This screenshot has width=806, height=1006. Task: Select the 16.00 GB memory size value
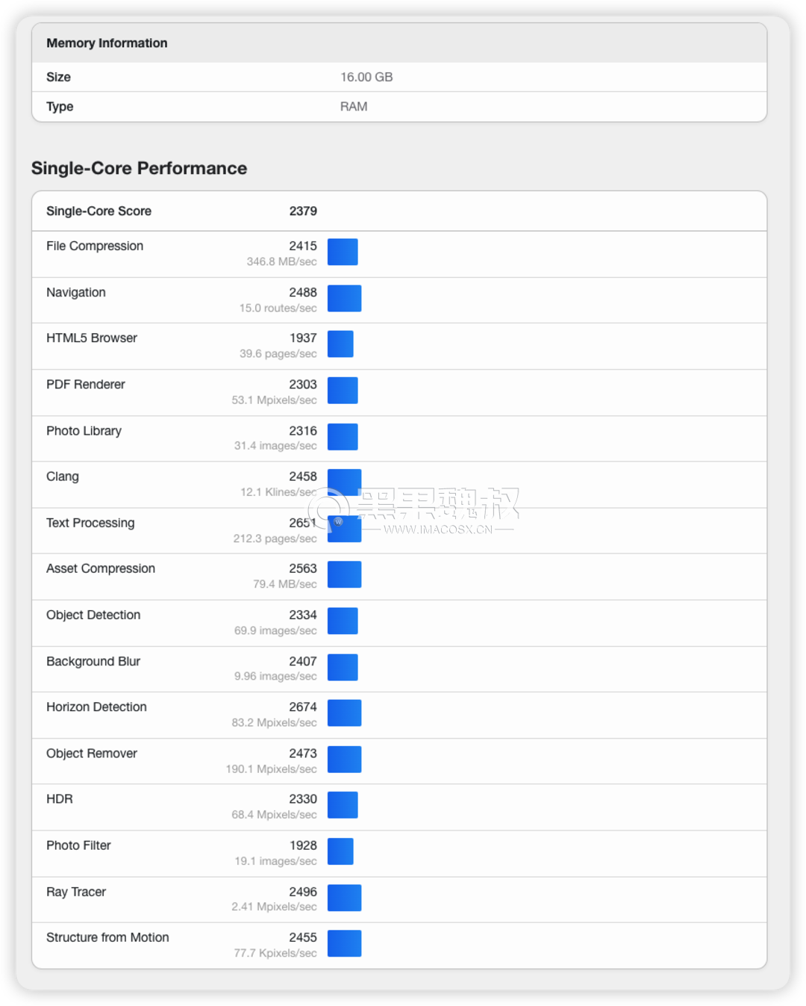click(366, 77)
